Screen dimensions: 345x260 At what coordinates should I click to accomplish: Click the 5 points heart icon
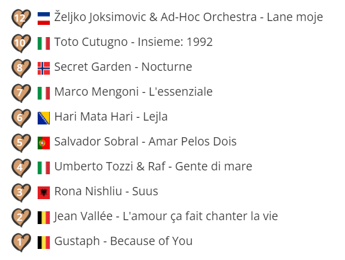(x=21, y=143)
